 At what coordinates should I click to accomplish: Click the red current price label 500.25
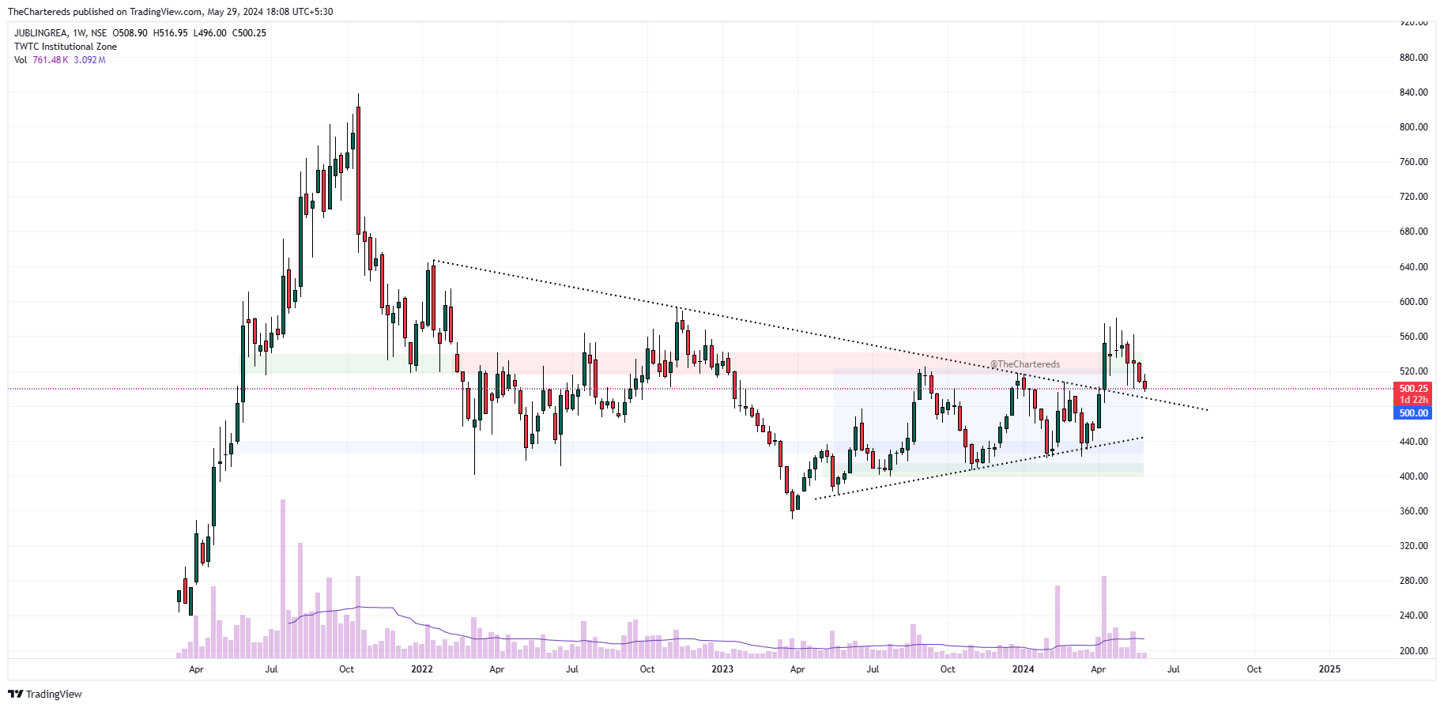[1413, 389]
